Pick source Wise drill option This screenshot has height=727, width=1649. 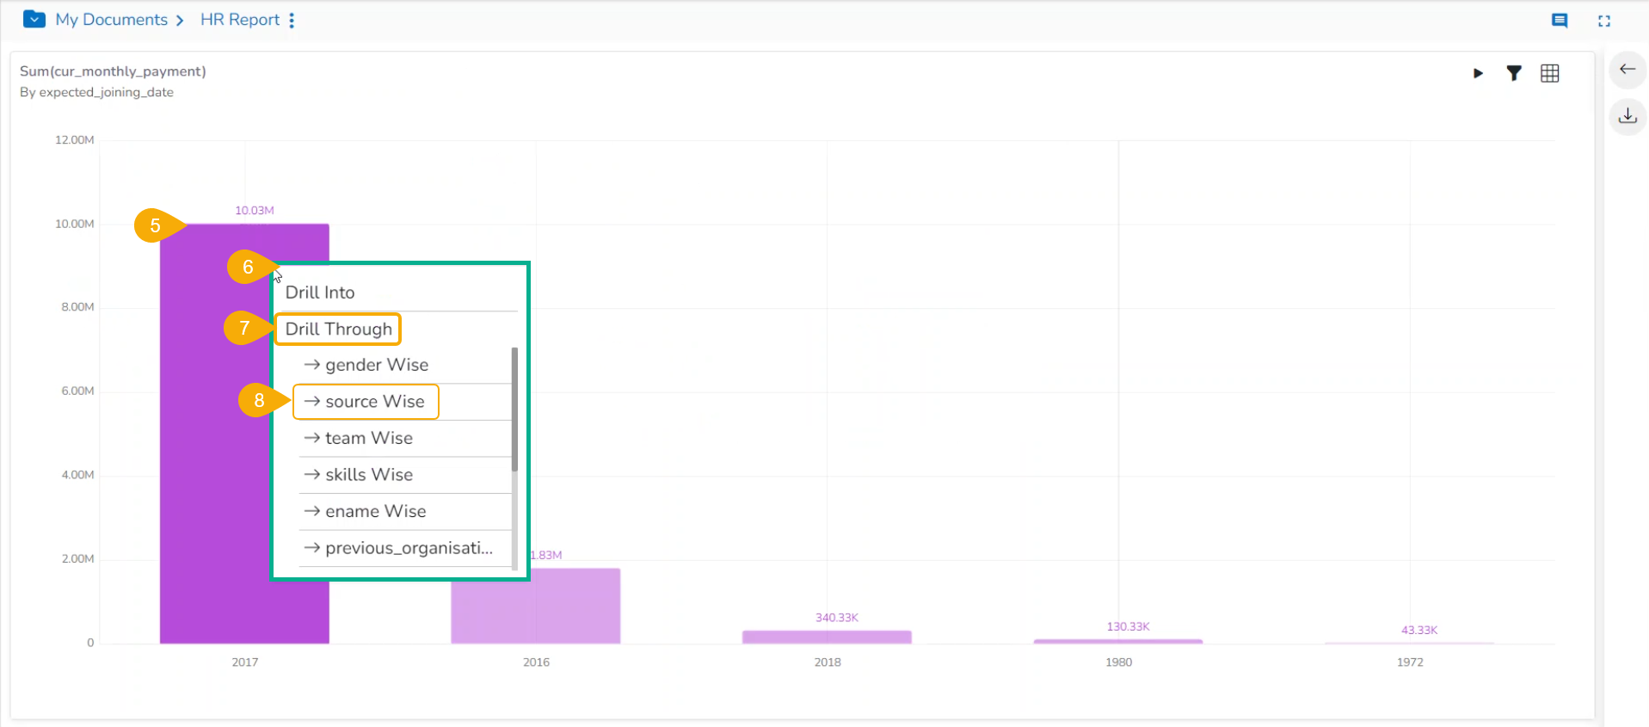pyautogui.click(x=374, y=402)
